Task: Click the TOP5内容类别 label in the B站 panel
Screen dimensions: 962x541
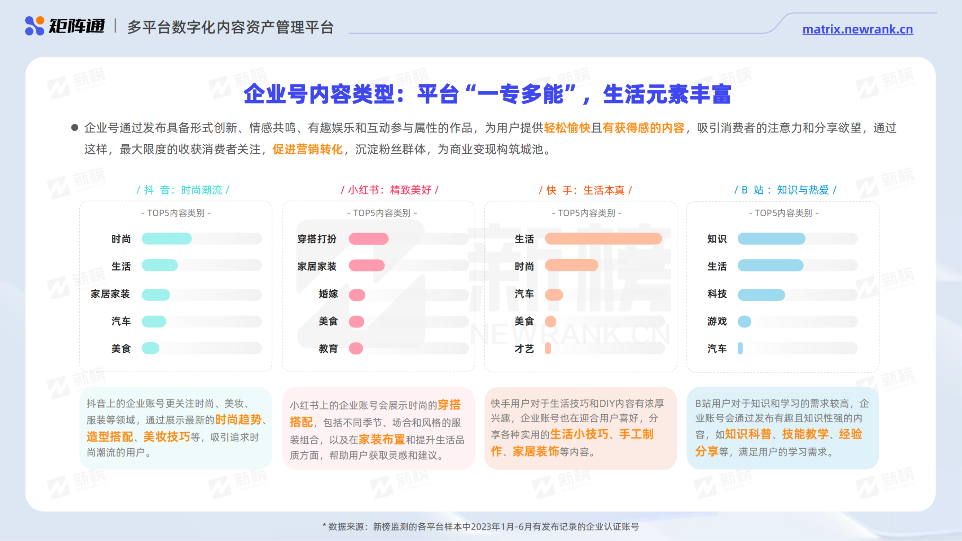Action: pos(783,213)
